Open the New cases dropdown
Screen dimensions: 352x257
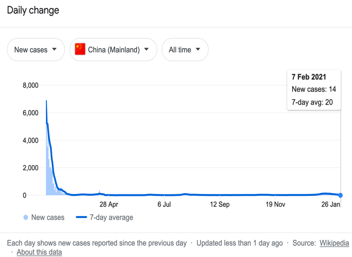pyautogui.click(x=36, y=49)
